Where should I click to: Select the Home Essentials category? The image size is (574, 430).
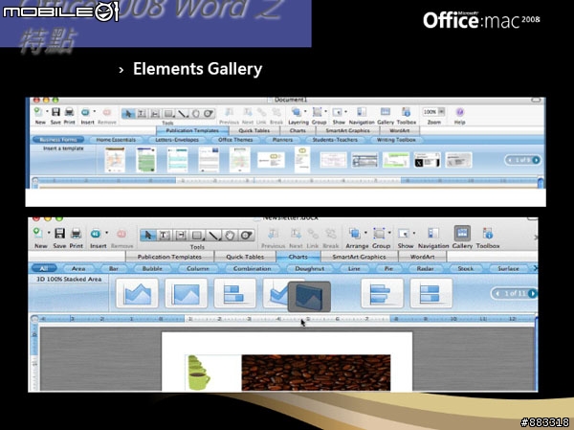116,140
